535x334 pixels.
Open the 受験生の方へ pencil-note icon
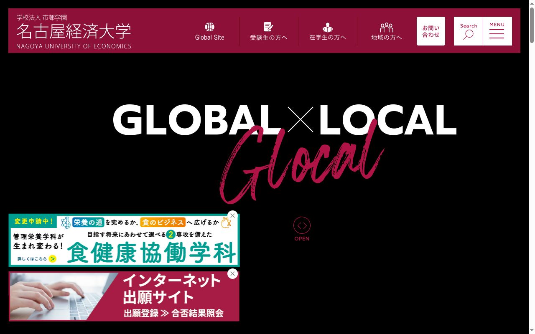tap(268, 27)
